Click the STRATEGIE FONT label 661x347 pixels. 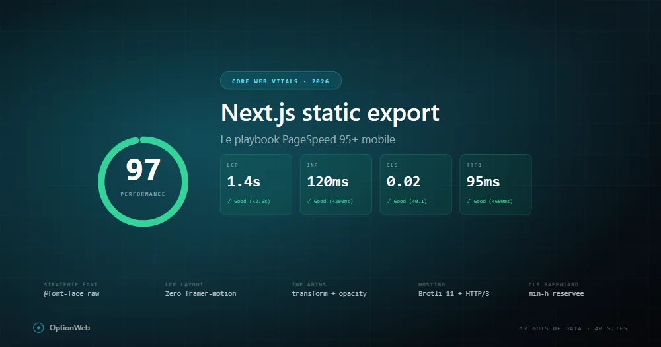coord(71,285)
